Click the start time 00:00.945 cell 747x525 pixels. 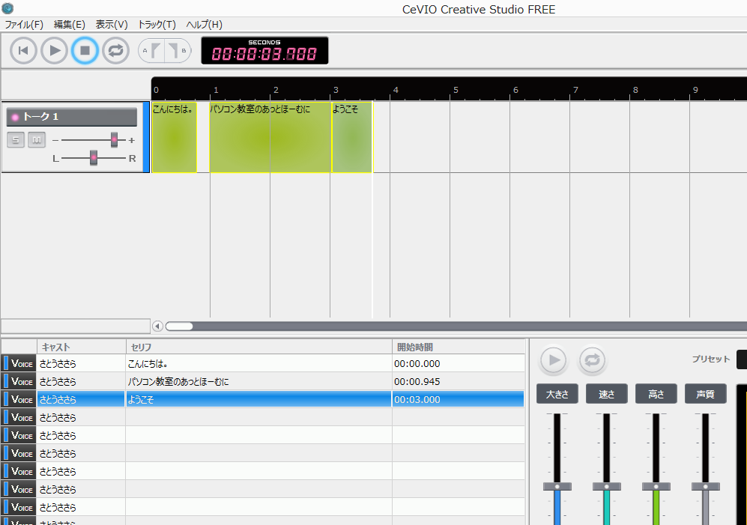click(459, 382)
